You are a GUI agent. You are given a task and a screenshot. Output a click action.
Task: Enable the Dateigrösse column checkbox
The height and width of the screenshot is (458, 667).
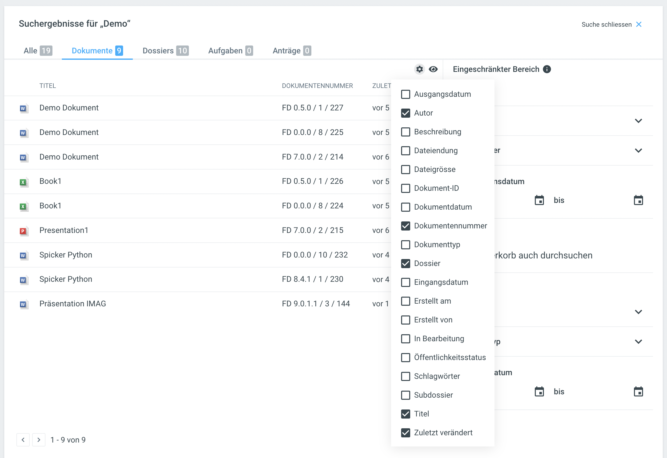(x=405, y=170)
